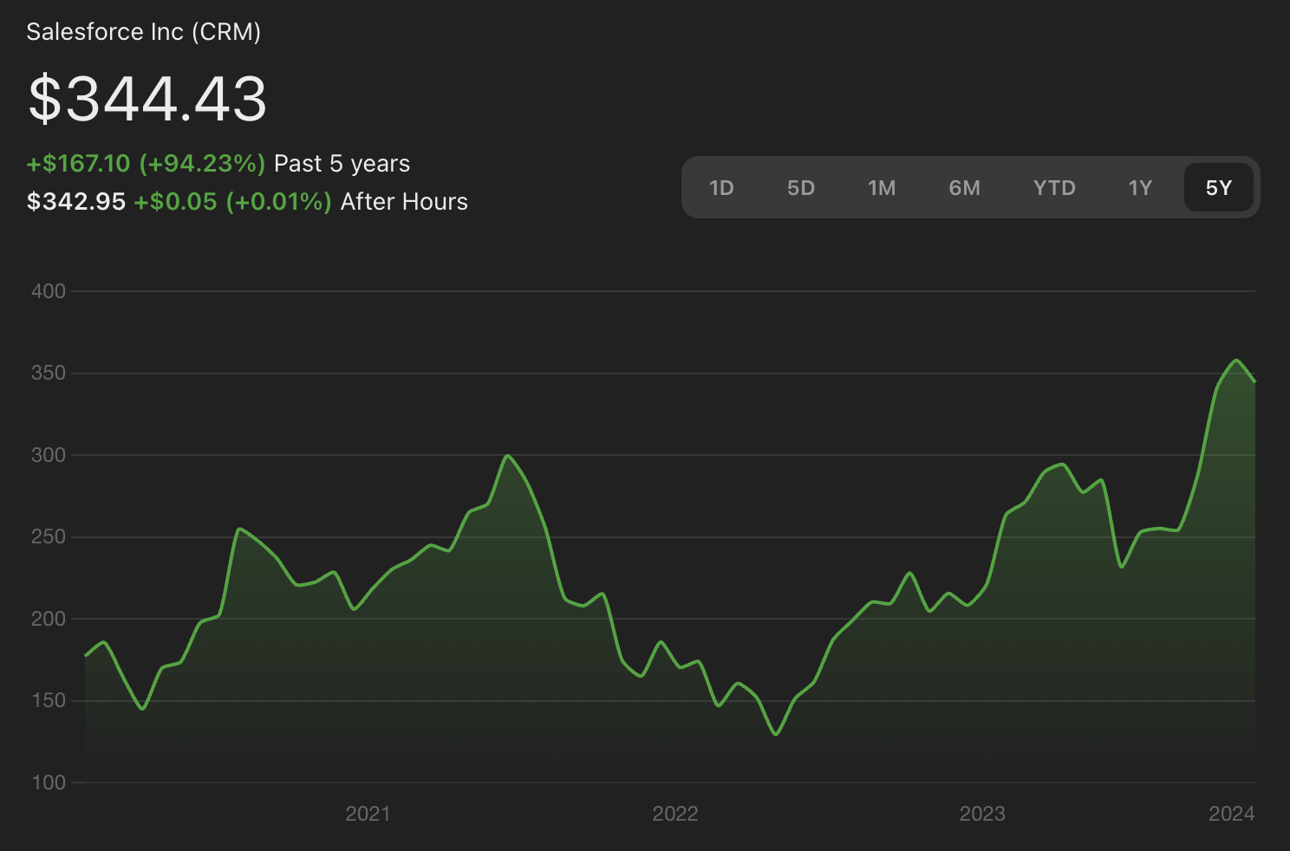Show the YTD chart range

[x=1054, y=188]
